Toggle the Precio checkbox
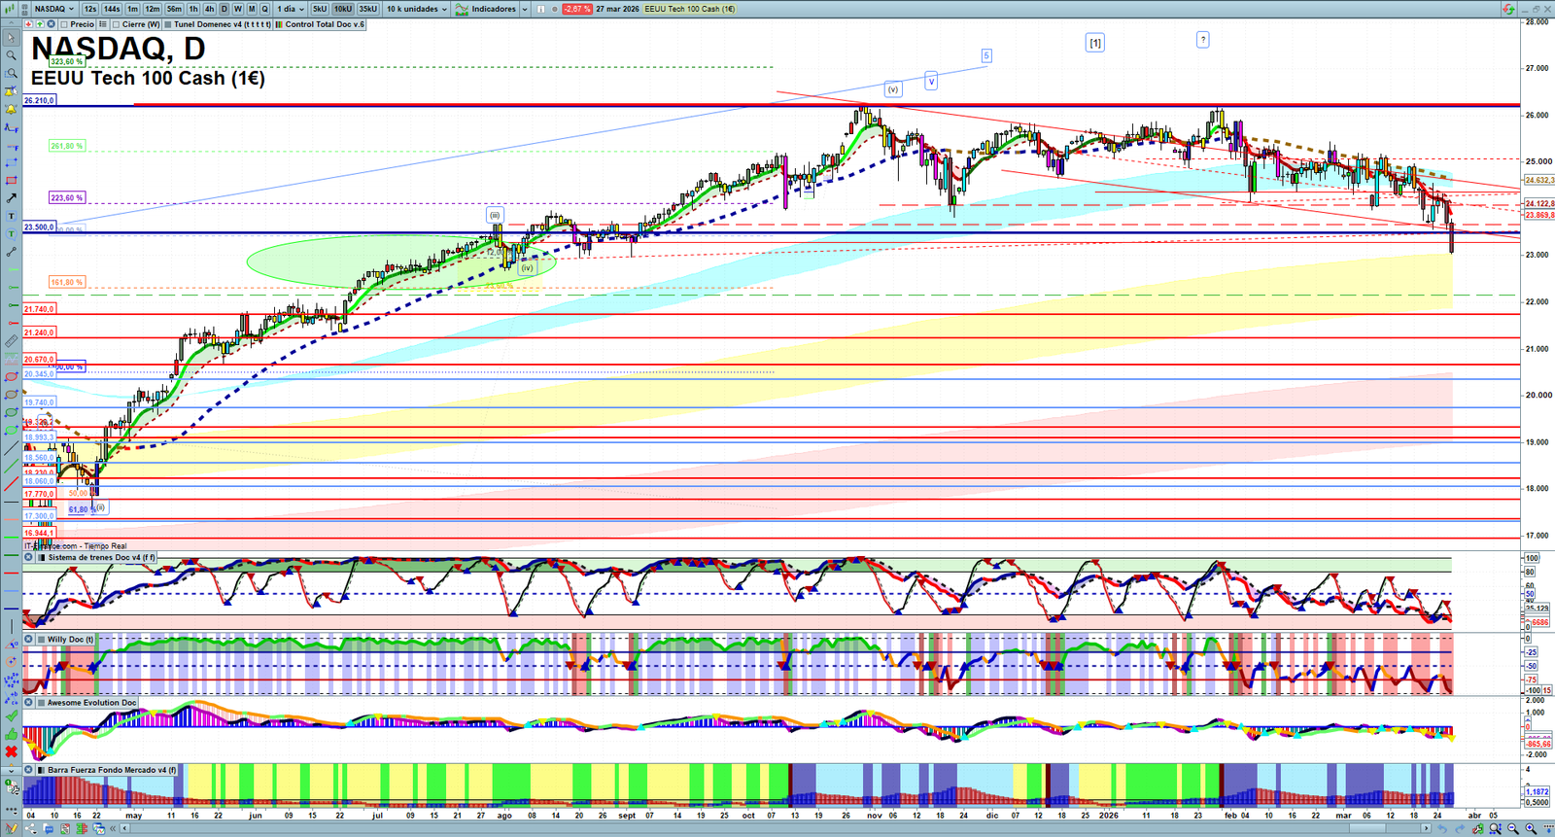Image resolution: width=1555 pixels, height=837 pixels. point(64,24)
